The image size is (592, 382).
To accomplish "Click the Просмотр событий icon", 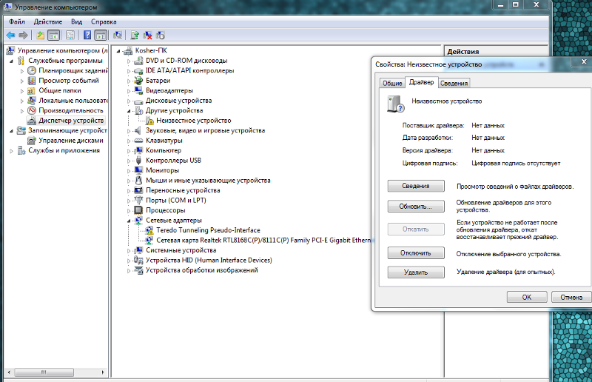I will (x=32, y=81).
